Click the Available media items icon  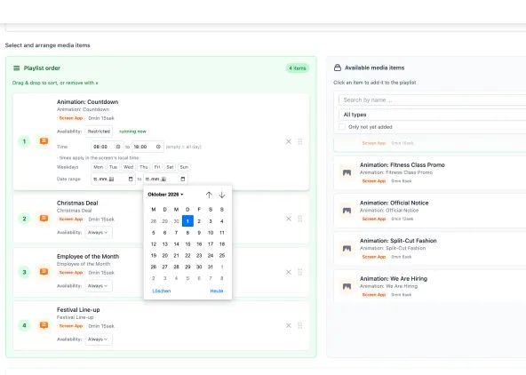tap(338, 68)
